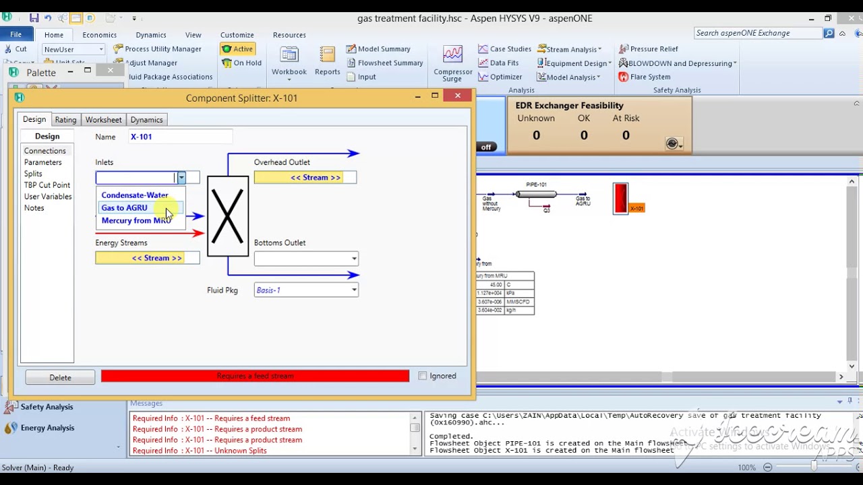Switch to the Economics ribbon tab

99,35
